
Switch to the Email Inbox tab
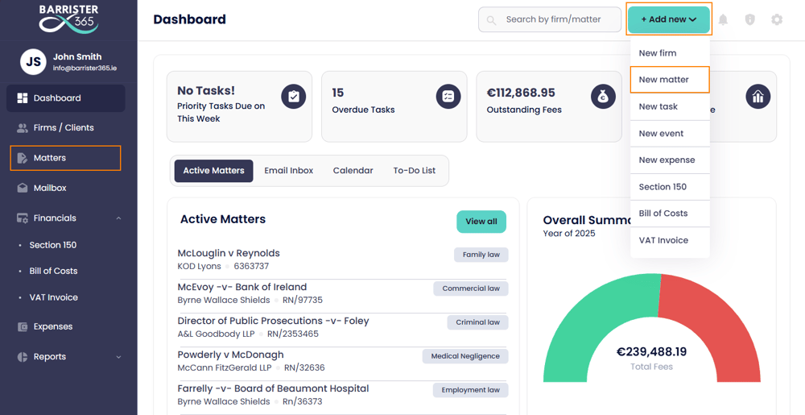288,171
